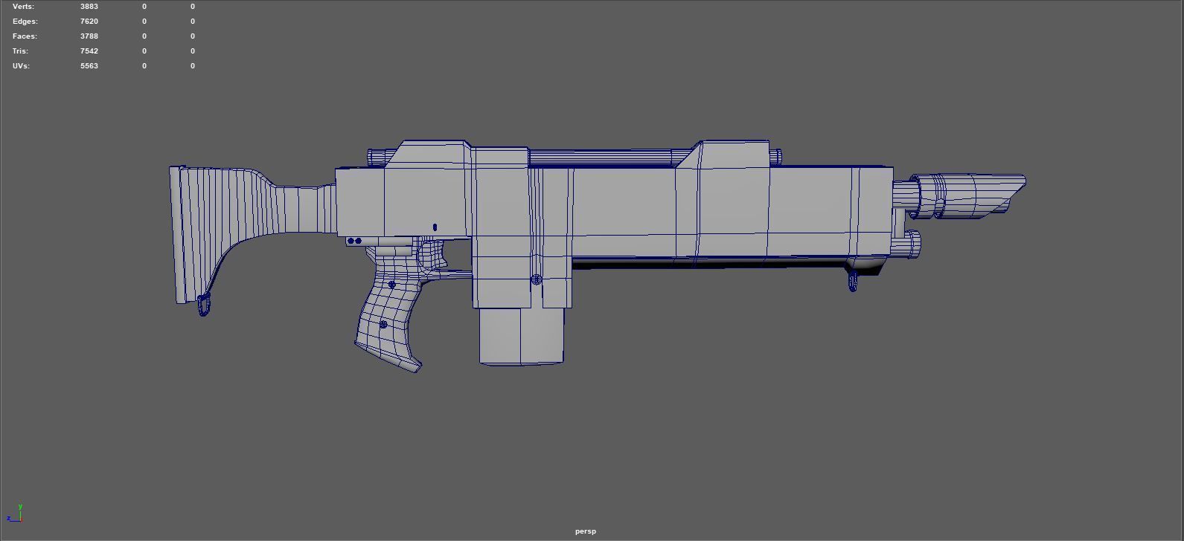Image resolution: width=1184 pixels, height=541 pixels.
Task: Click the UVs count value 5563
Action: (x=89, y=65)
